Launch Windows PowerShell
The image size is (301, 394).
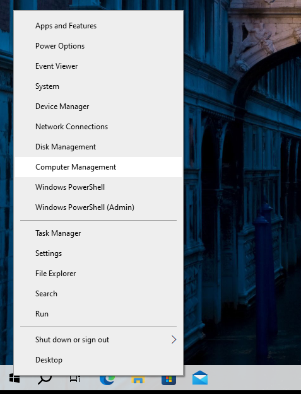tap(98, 187)
